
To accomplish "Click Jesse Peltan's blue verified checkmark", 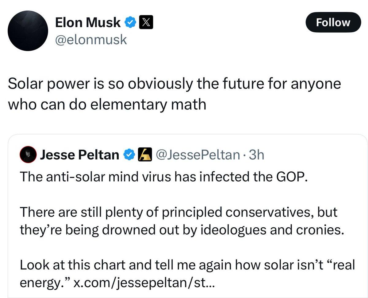I will pyautogui.click(x=129, y=155).
